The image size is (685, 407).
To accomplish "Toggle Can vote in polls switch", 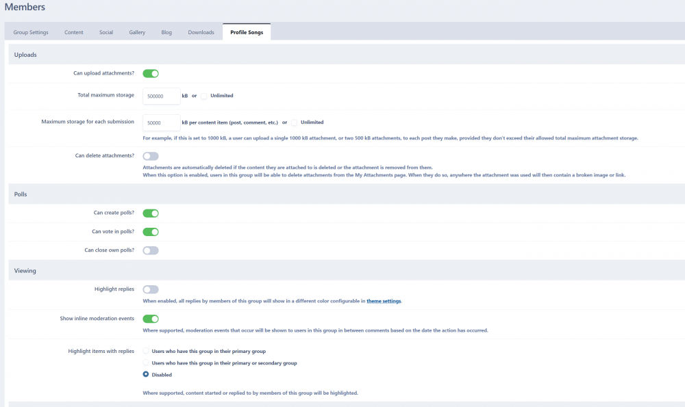I will [151, 232].
